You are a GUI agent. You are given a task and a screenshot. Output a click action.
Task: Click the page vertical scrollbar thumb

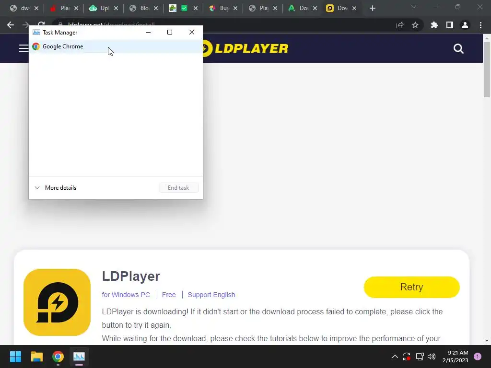487,69
